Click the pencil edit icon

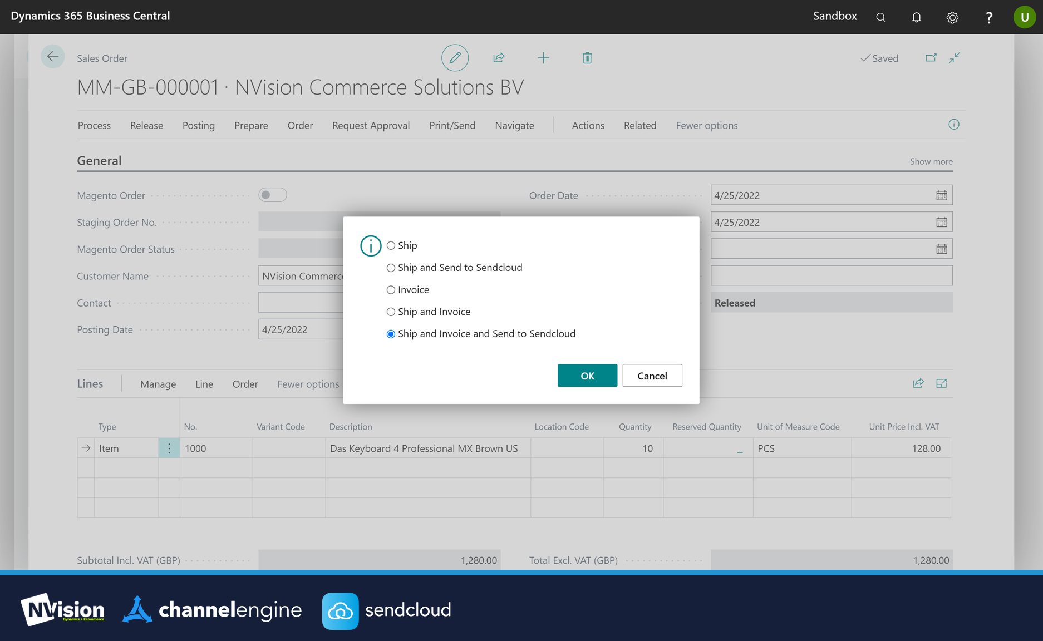pos(455,58)
